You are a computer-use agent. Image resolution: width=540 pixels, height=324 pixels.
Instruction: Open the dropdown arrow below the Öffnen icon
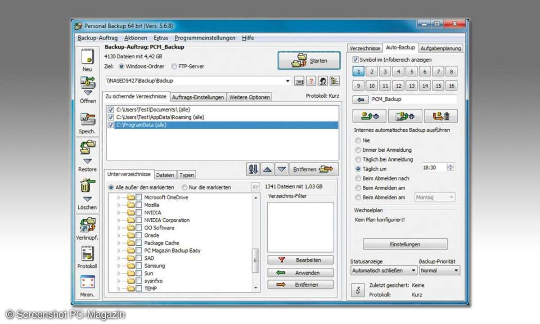point(88,93)
